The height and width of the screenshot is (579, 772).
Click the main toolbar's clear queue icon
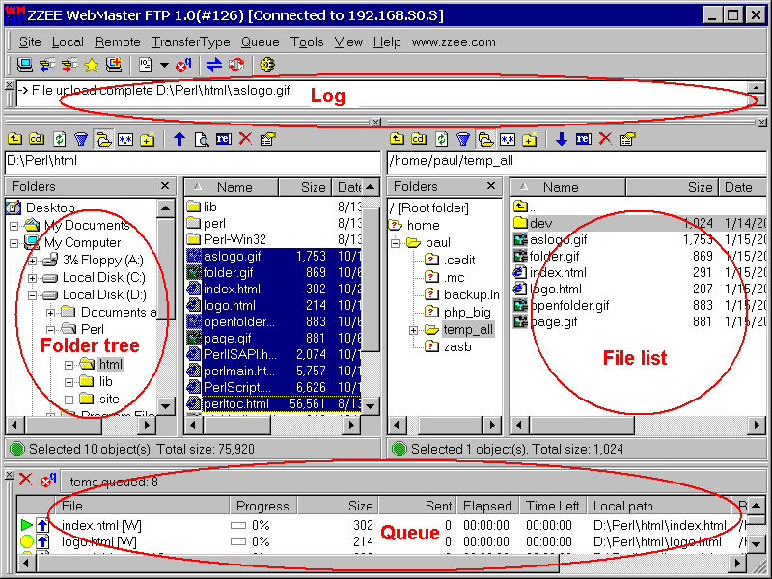click(183, 65)
